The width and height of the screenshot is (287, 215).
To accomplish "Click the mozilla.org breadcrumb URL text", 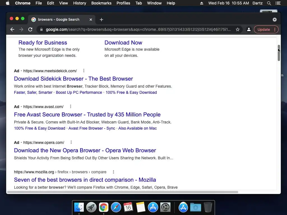I will tap(60, 172).
